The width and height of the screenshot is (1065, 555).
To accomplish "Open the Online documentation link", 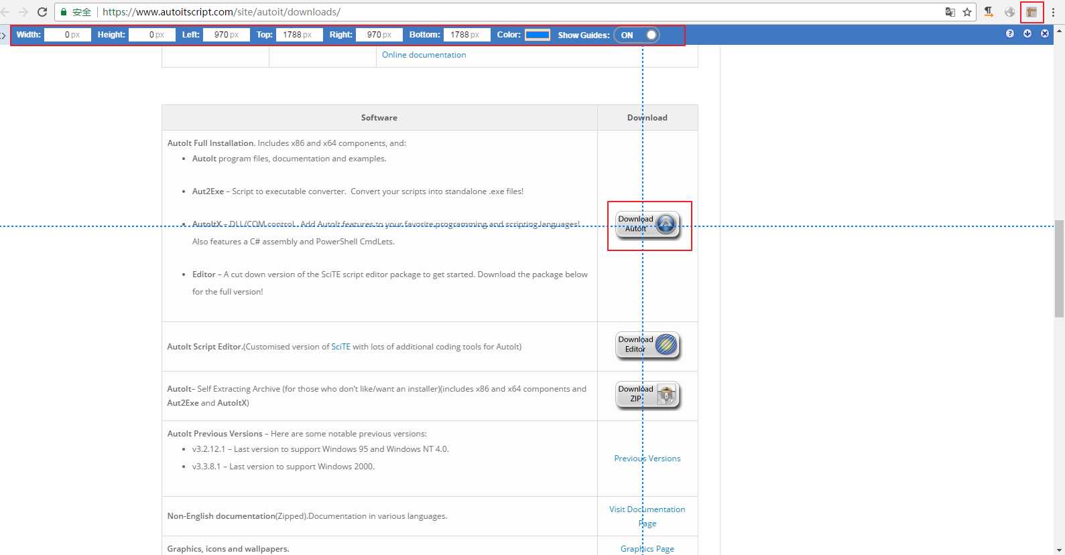I will [424, 55].
